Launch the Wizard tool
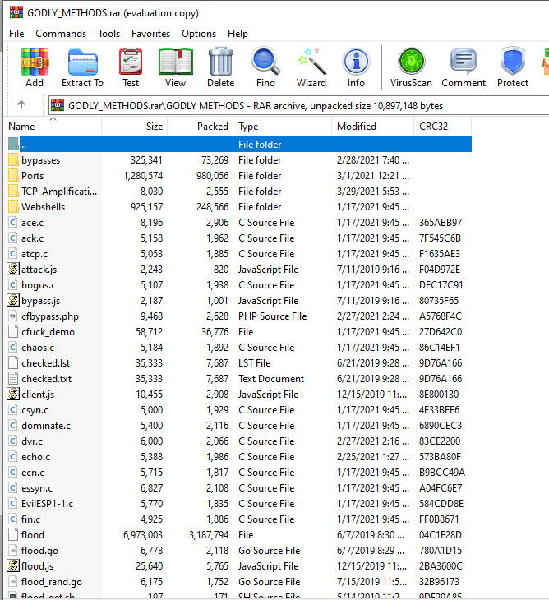 click(x=311, y=67)
